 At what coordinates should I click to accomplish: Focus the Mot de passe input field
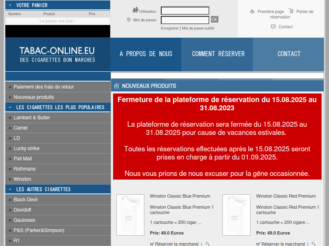coord(185,20)
